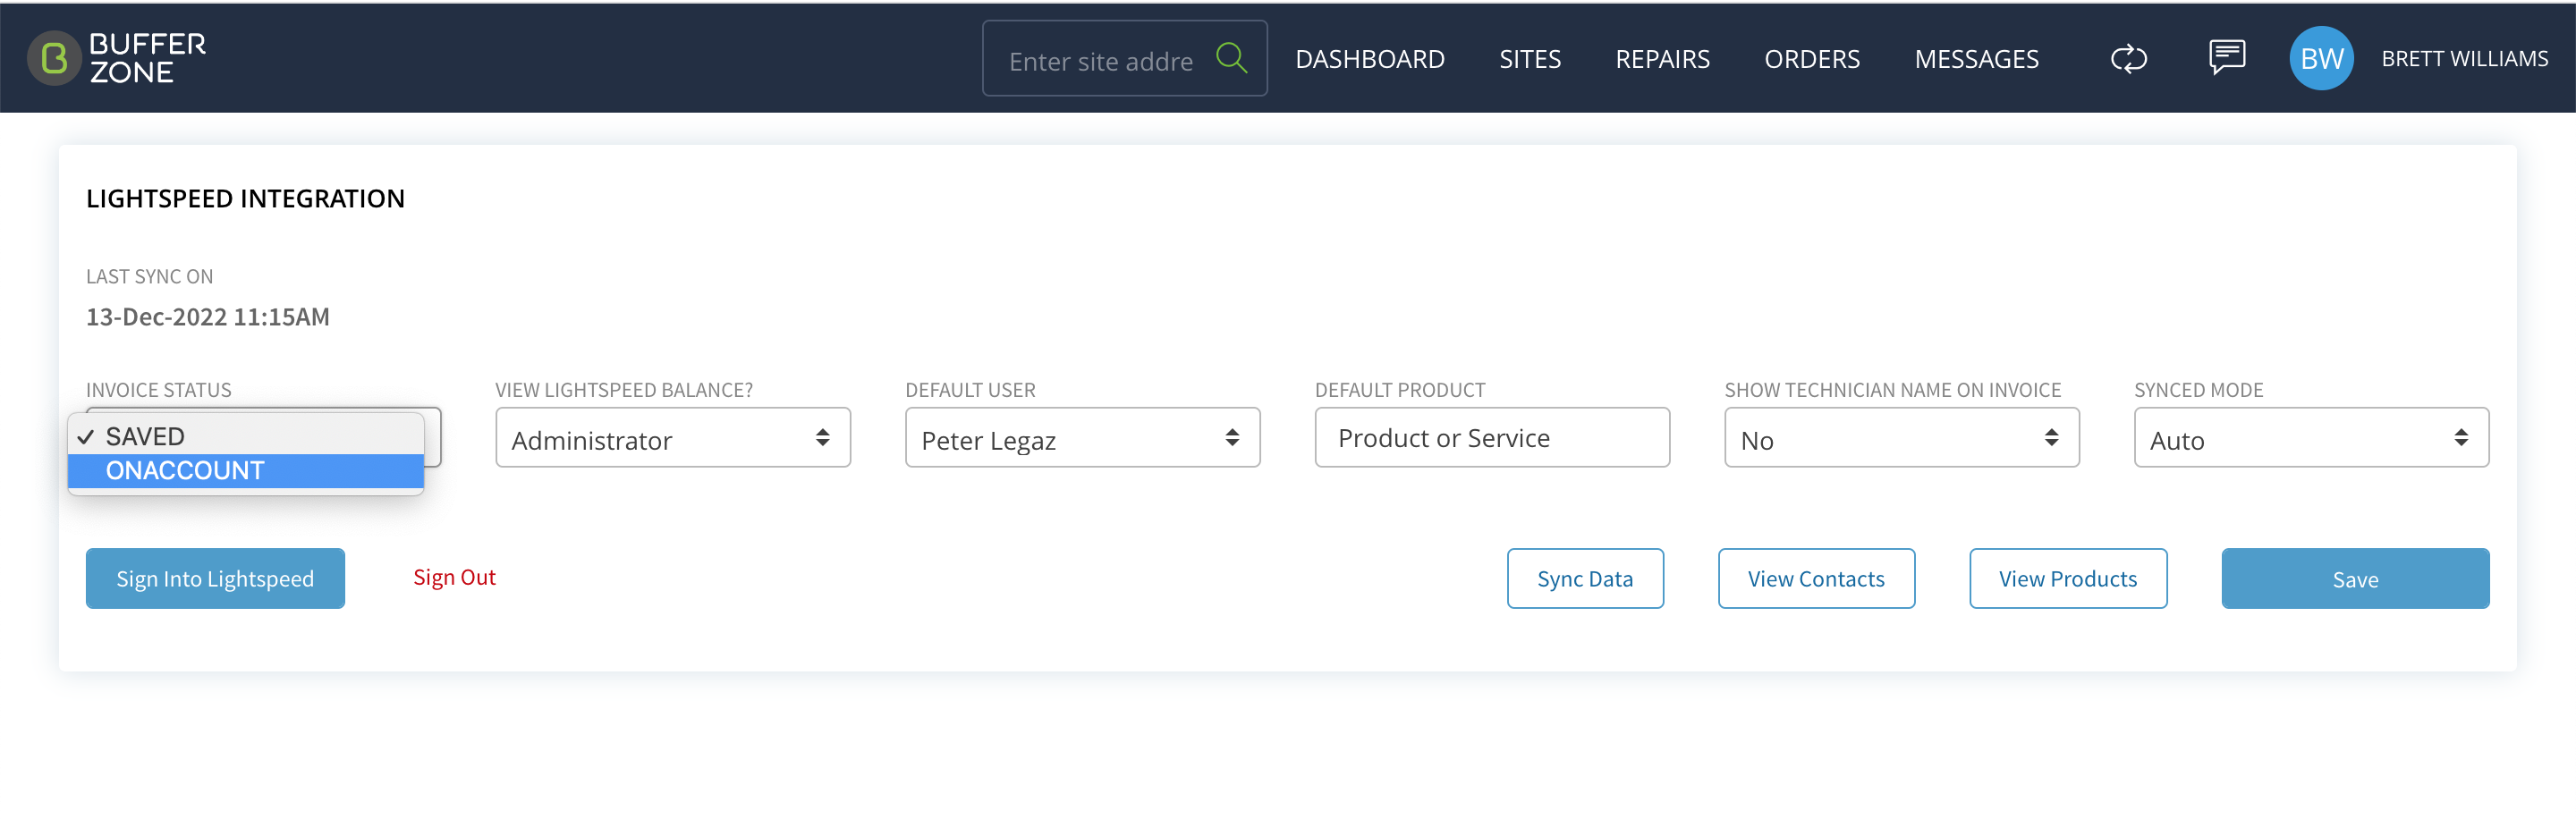
Task: Open the Repairs menu
Action: pyautogui.click(x=1662, y=59)
